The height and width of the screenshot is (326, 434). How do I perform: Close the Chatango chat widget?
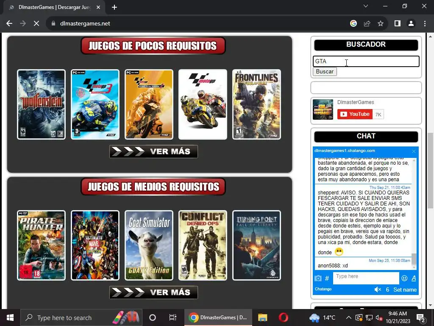coord(414,151)
